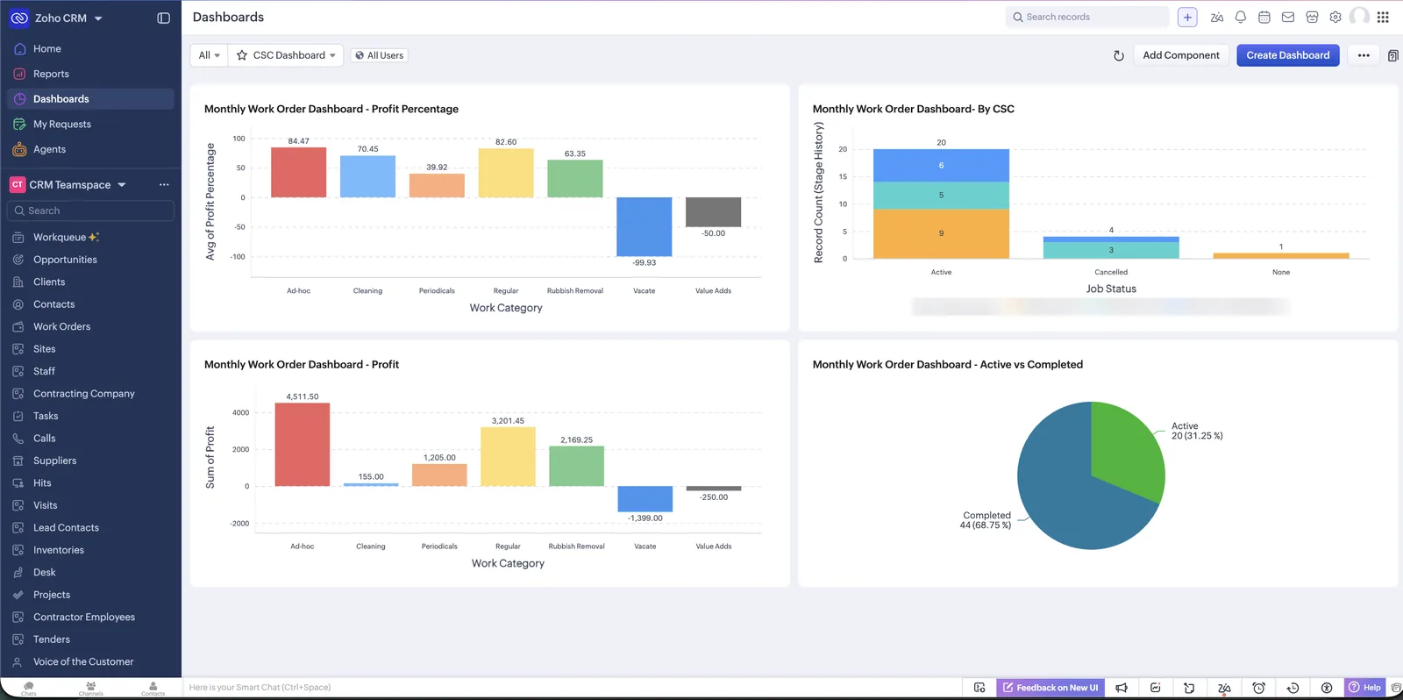Click the star icon beside CSC Dashboard
The width and height of the screenshot is (1403, 700).
point(242,55)
